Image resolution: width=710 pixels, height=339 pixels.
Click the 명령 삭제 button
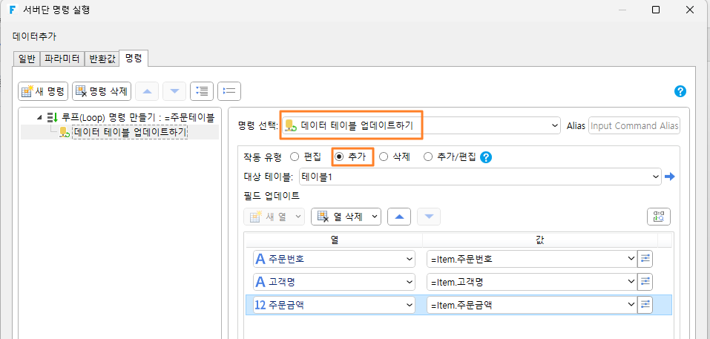tap(102, 91)
